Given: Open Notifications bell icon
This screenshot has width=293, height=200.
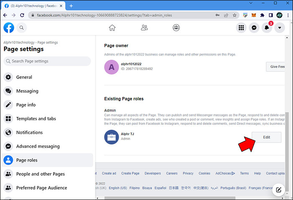Looking at the screenshot, I should [x=267, y=28].
